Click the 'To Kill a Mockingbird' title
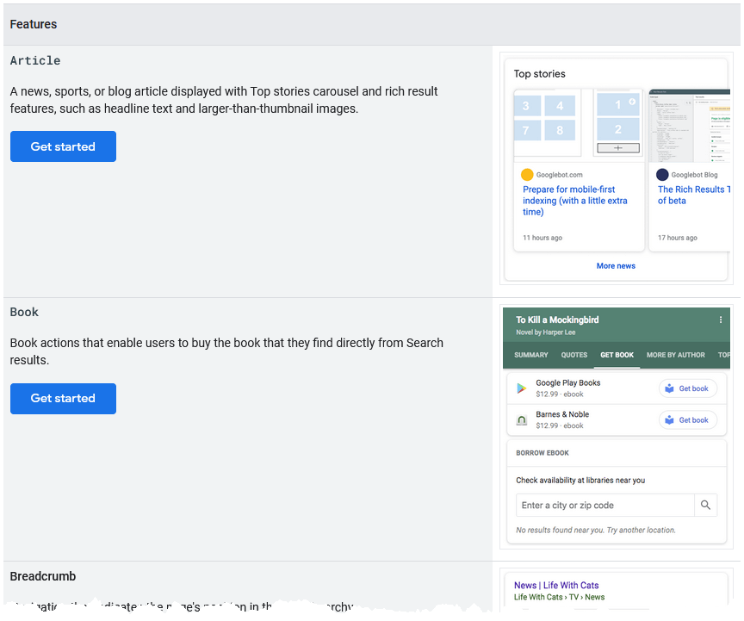 pyautogui.click(x=557, y=320)
